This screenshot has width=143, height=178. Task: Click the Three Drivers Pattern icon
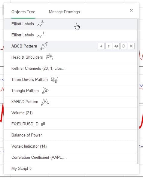pos(54,79)
